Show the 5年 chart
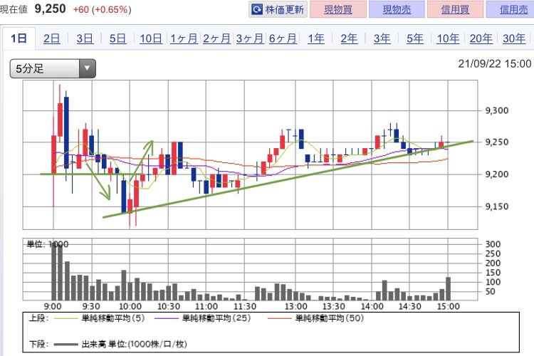This screenshot has height=356, width=534. point(415,38)
